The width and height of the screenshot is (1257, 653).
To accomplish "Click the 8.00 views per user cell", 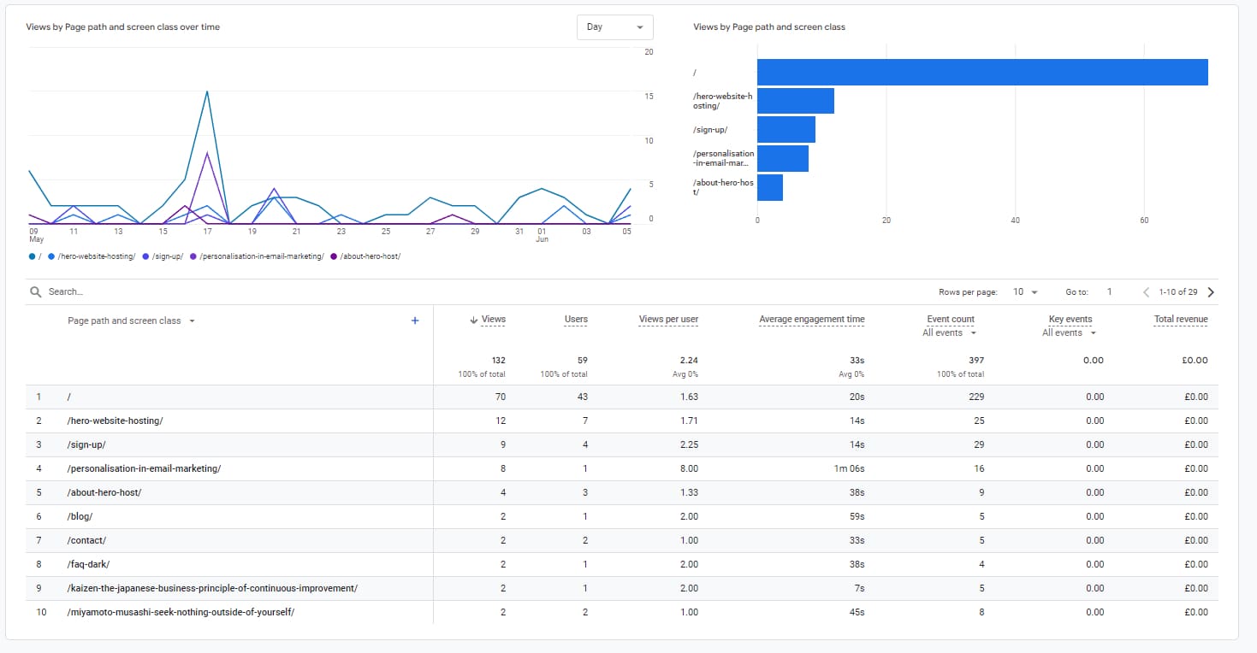I will pos(688,468).
